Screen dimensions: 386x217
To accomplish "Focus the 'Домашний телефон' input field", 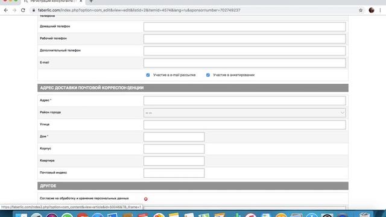I will tap(244, 27).
